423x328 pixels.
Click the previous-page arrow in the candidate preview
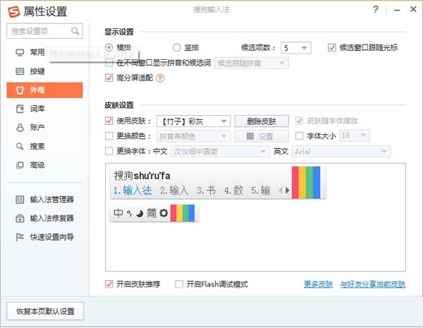pos(281,190)
